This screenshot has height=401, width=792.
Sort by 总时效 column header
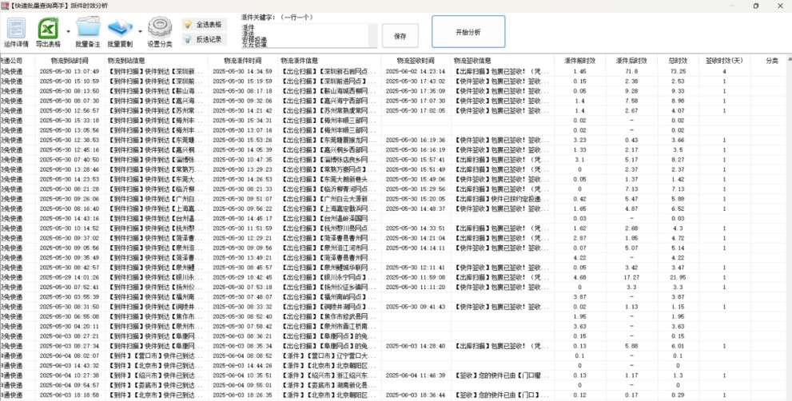click(x=678, y=61)
